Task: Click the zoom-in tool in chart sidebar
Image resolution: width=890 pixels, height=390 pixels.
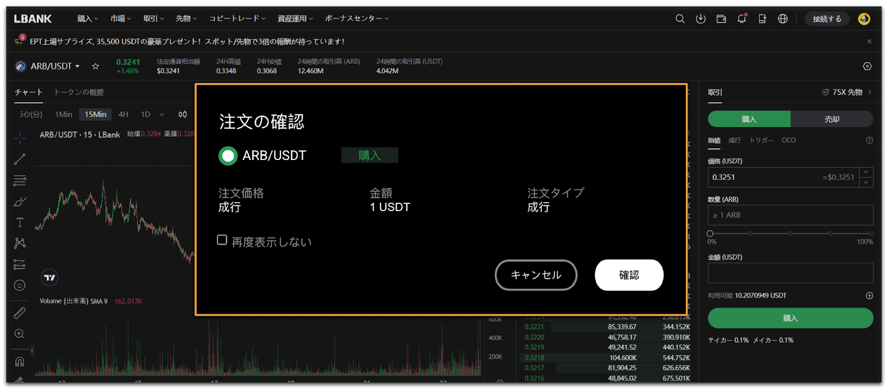Action: 19,334
